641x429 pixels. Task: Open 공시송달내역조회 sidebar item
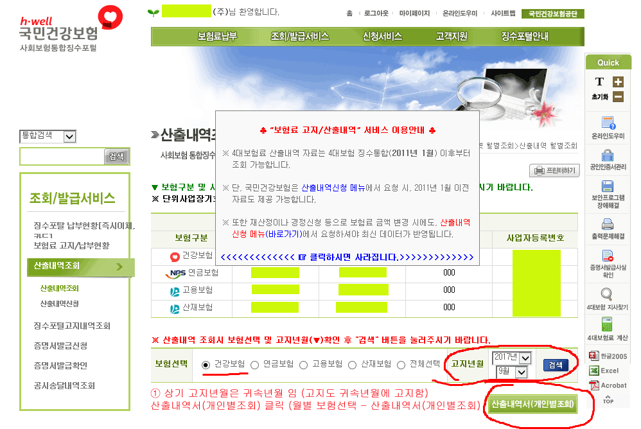click(64, 386)
